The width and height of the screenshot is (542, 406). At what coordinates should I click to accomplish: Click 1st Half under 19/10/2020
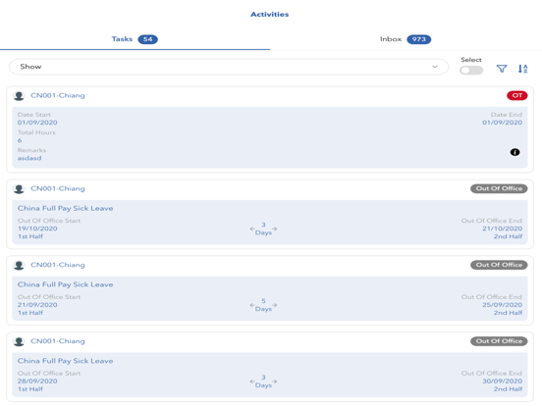pos(30,236)
